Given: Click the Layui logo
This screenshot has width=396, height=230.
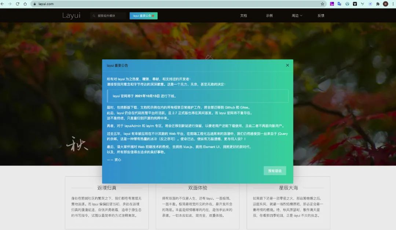Looking at the screenshot, I should pyautogui.click(x=71, y=15).
